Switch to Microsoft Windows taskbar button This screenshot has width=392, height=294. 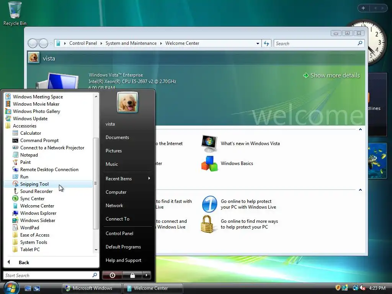[92, 288]
